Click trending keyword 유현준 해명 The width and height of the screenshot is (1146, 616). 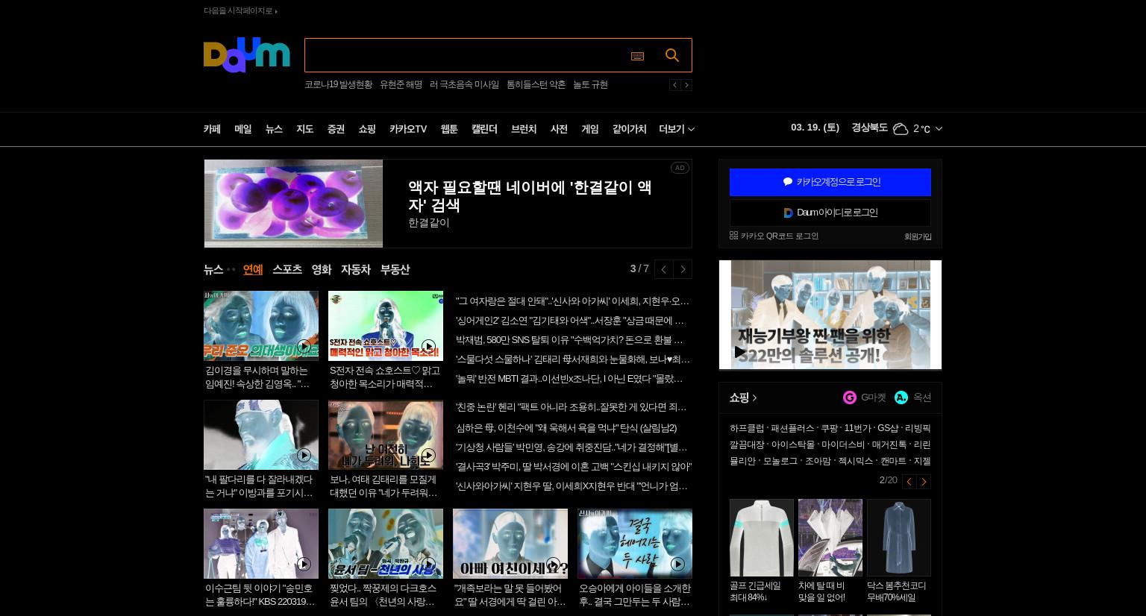point(401,85)
